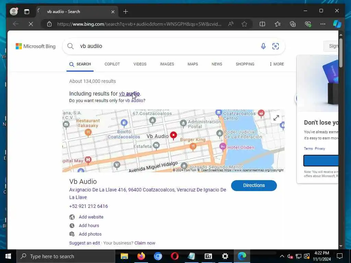
Task: Open the notification center
Action: pos(340,256)
